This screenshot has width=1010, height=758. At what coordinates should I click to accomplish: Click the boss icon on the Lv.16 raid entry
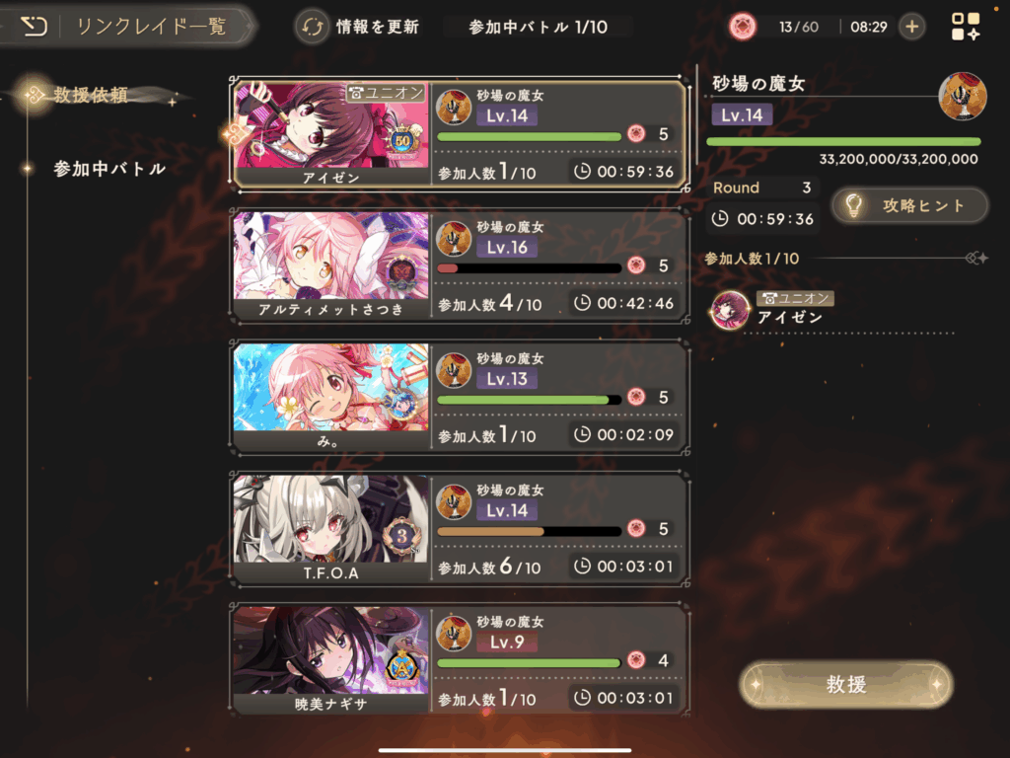454,239
